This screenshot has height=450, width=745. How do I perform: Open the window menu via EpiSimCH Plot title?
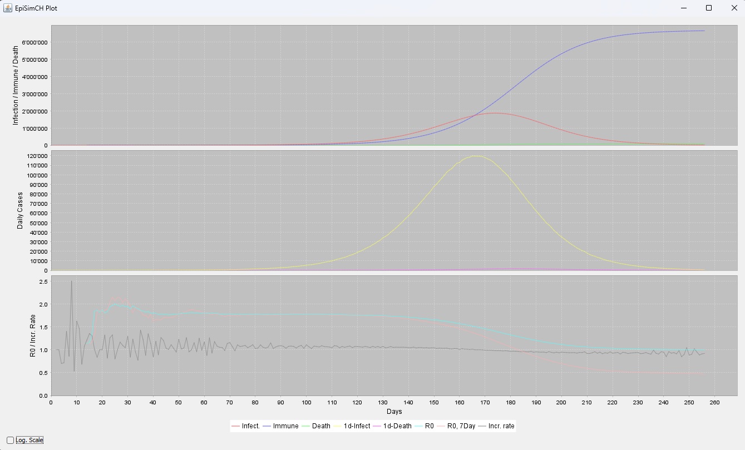point(36,8)
